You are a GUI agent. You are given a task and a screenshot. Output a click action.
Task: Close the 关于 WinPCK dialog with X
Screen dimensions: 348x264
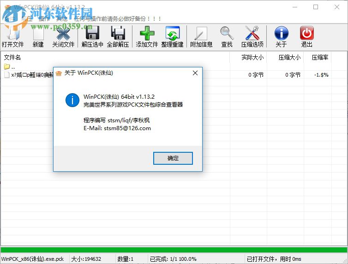(195, 73)
